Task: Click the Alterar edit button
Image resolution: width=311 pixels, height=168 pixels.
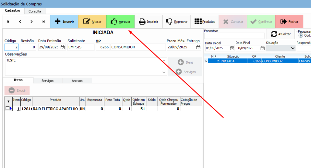Action: coord(92,22)
